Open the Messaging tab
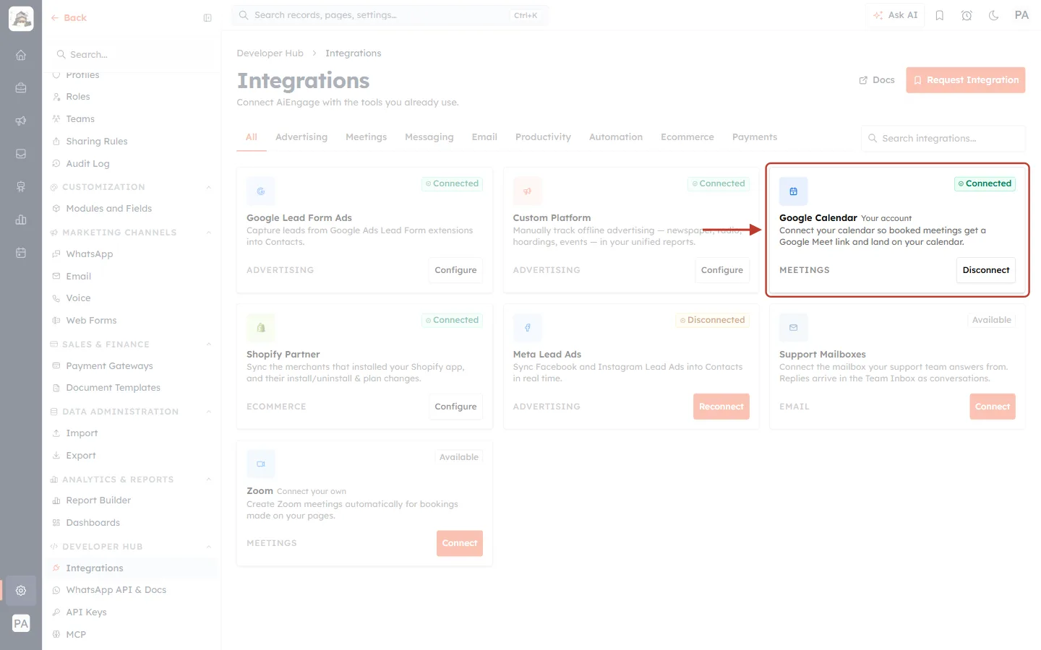The image size is (1041, 650). (x=429, y=137)
